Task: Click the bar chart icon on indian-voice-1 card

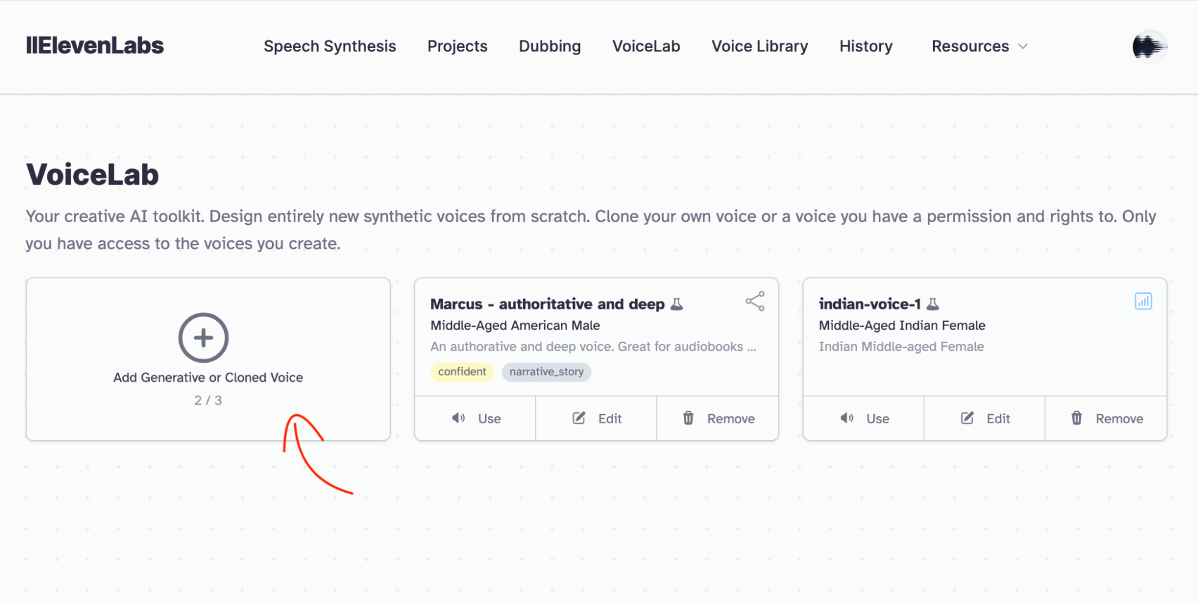Action: pos(1143,301)
